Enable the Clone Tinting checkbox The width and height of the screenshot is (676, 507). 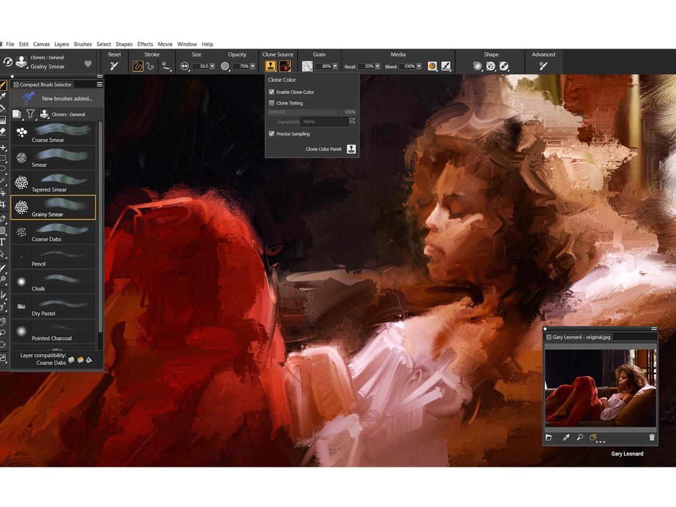click(x=271, y=103)
